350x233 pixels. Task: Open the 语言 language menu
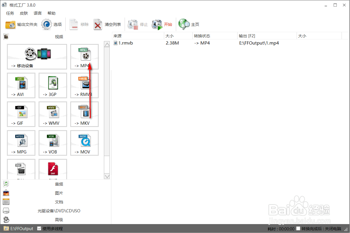38,13
